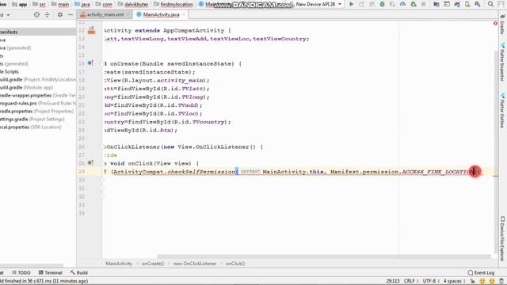Open Project view mode dropdown arrow

[x=8, y=15]
